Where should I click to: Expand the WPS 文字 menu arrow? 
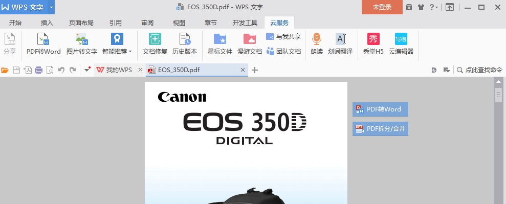pos(51,7)
